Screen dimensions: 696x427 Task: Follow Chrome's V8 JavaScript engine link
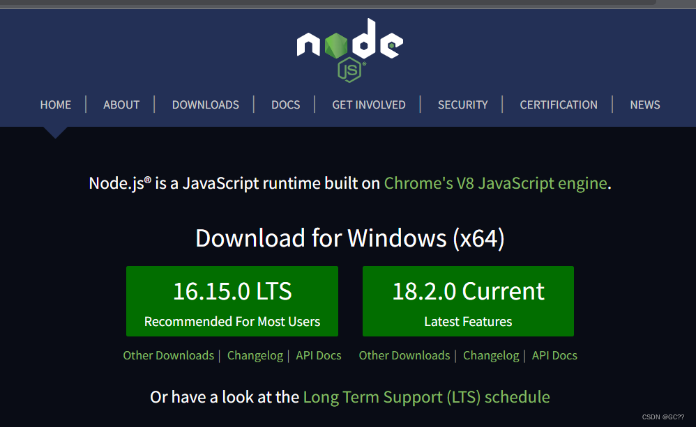tap(495, 183)
